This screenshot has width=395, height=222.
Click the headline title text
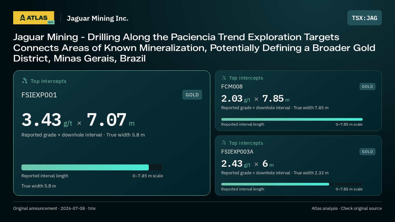[194, 48]
